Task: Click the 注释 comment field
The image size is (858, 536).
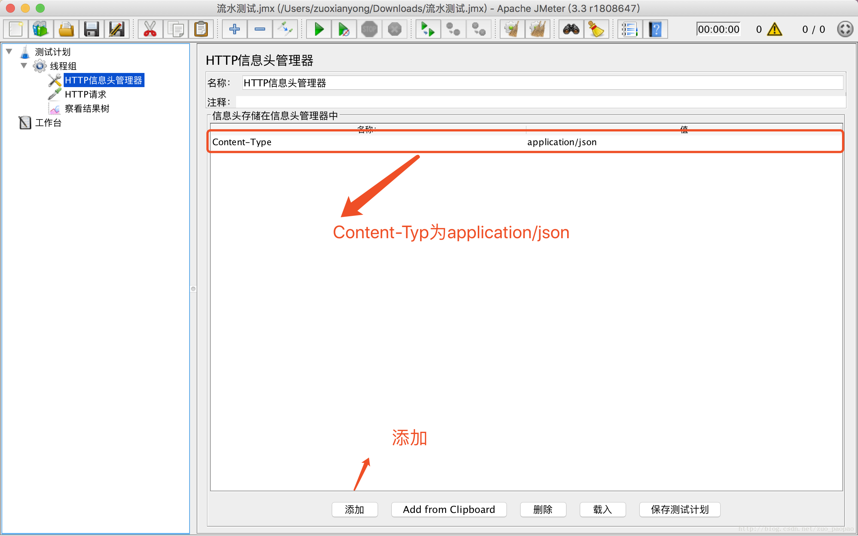Action: click(x=541, y=102)
